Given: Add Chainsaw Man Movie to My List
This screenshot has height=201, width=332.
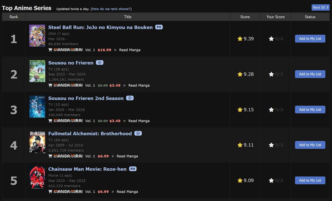Looking at the screenshot, I should (310, 180).
